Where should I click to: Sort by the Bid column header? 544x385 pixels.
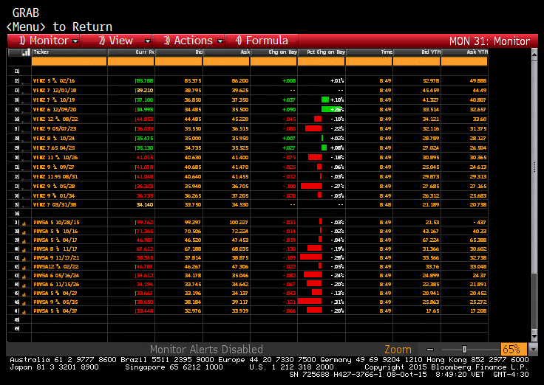[179, 52]
